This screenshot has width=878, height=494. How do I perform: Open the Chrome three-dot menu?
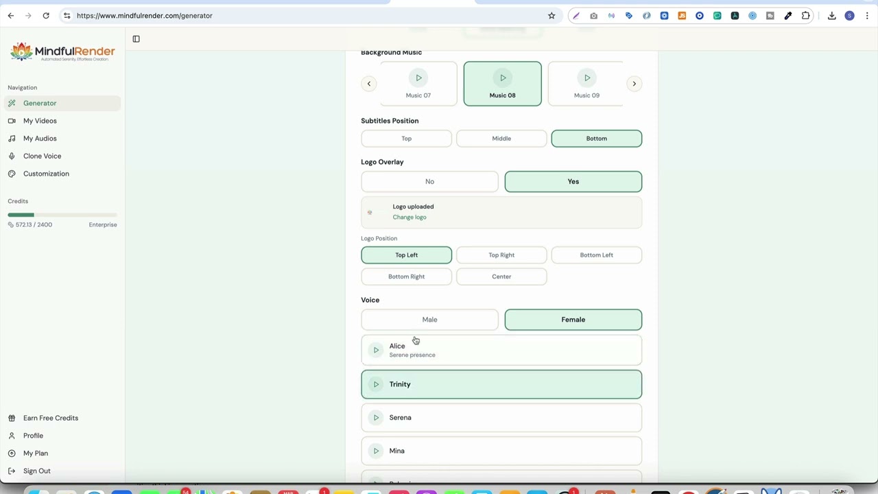click(867, 16)
